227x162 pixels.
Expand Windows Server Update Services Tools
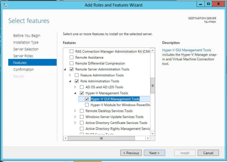75,117
